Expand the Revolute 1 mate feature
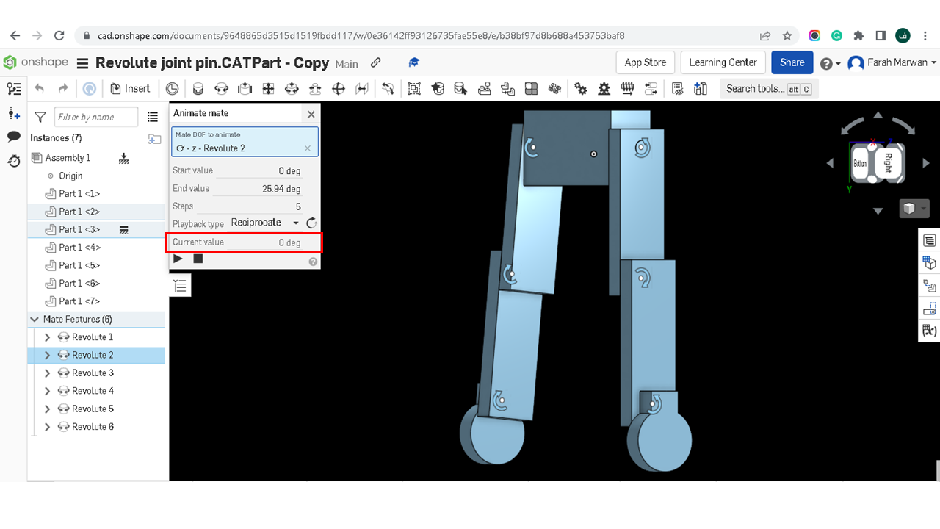Screen dimensions: 940x529 click(48, 337)
